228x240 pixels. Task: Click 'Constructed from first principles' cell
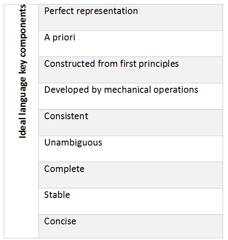point(131,70)
